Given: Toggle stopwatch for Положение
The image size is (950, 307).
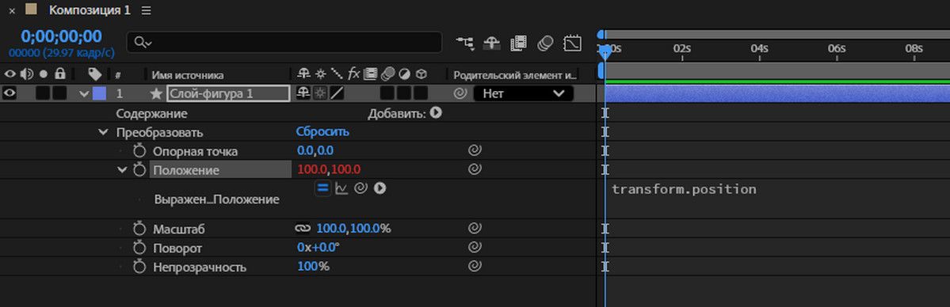Looking at the screenshot, I should pos(140,169).
